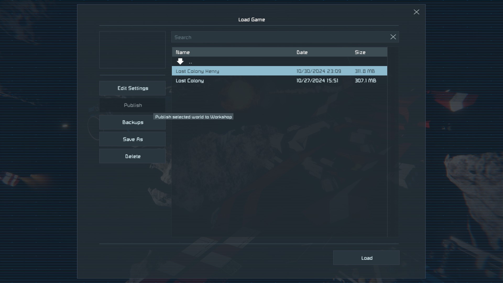
Task: Load the selected game
Action: 366,258
